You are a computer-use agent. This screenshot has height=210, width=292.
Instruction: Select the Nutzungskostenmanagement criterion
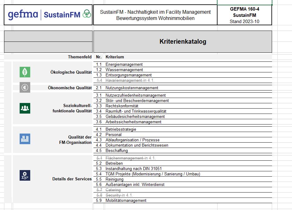click(132, 88)
